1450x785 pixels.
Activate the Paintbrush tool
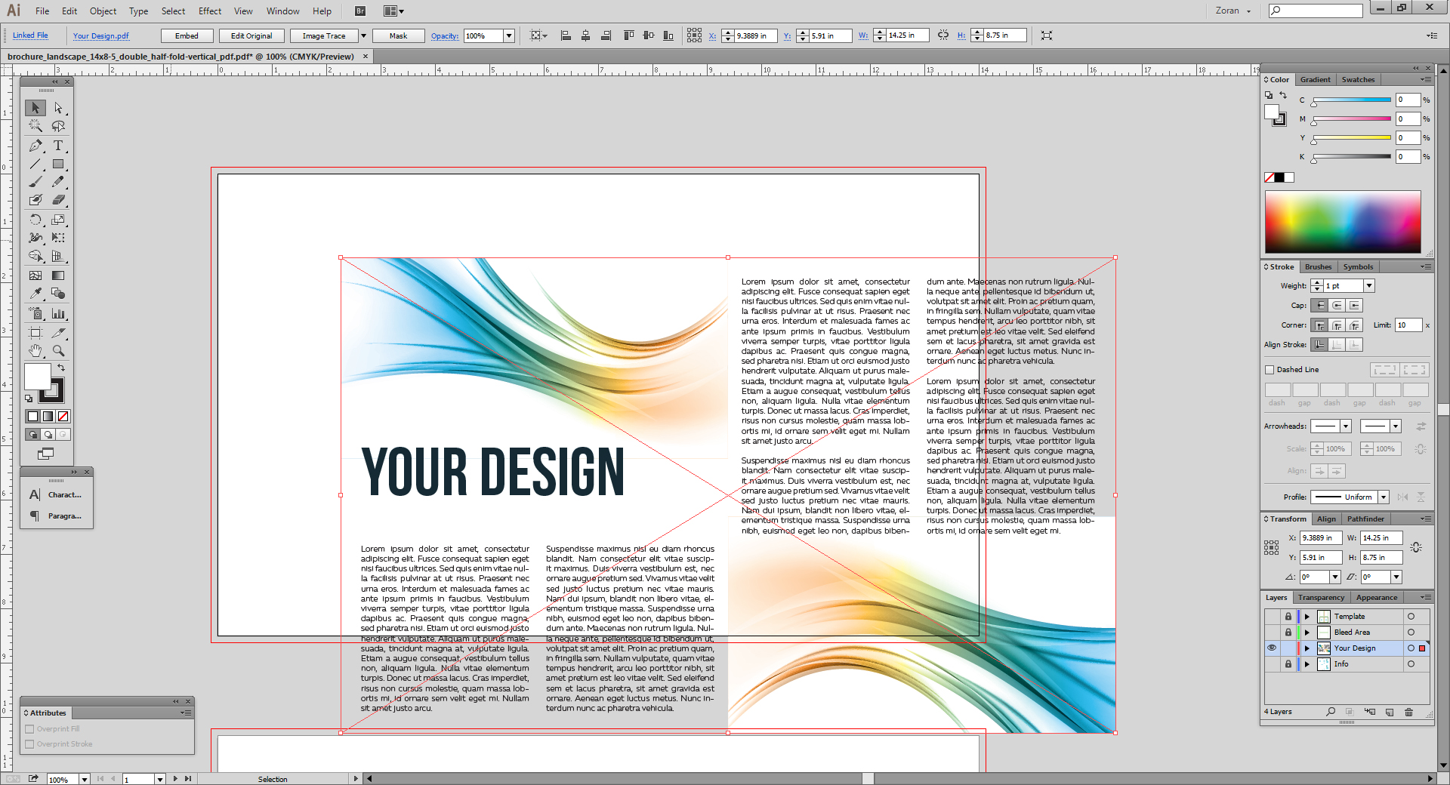click(35, 182)
